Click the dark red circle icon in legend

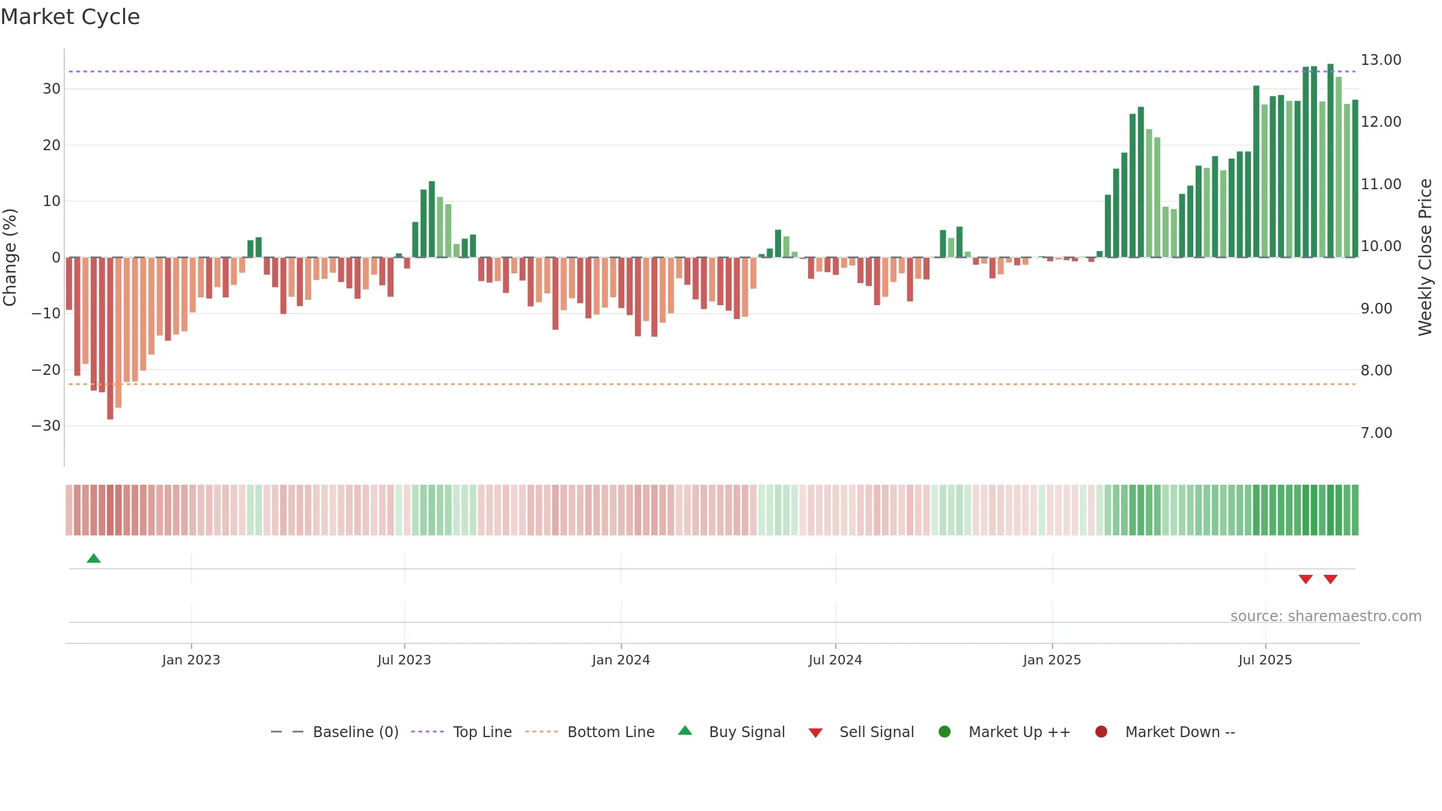pyautogui.click(x=1101, y=732)
